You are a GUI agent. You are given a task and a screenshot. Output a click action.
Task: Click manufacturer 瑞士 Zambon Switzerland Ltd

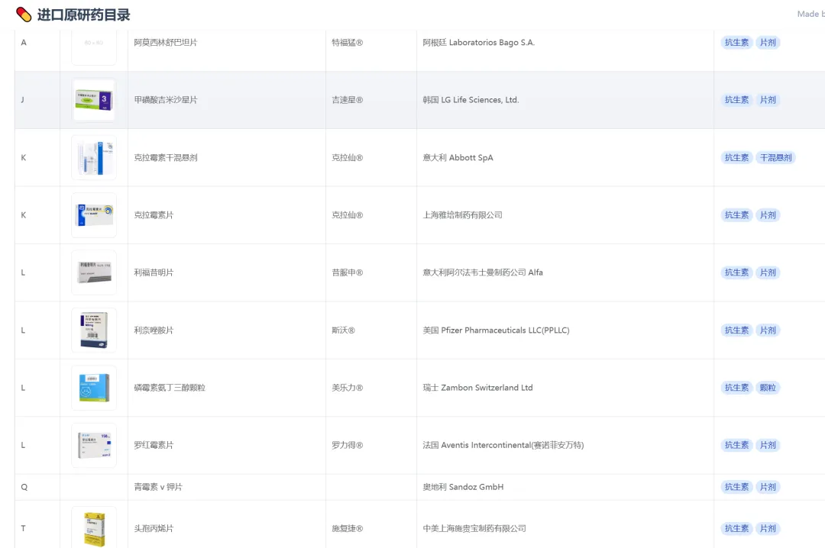pos(477,388)
